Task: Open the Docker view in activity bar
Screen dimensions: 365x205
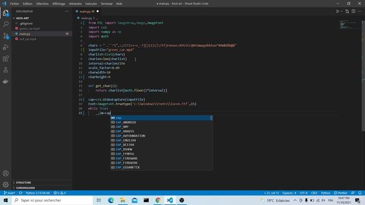Action: [6, 81]
